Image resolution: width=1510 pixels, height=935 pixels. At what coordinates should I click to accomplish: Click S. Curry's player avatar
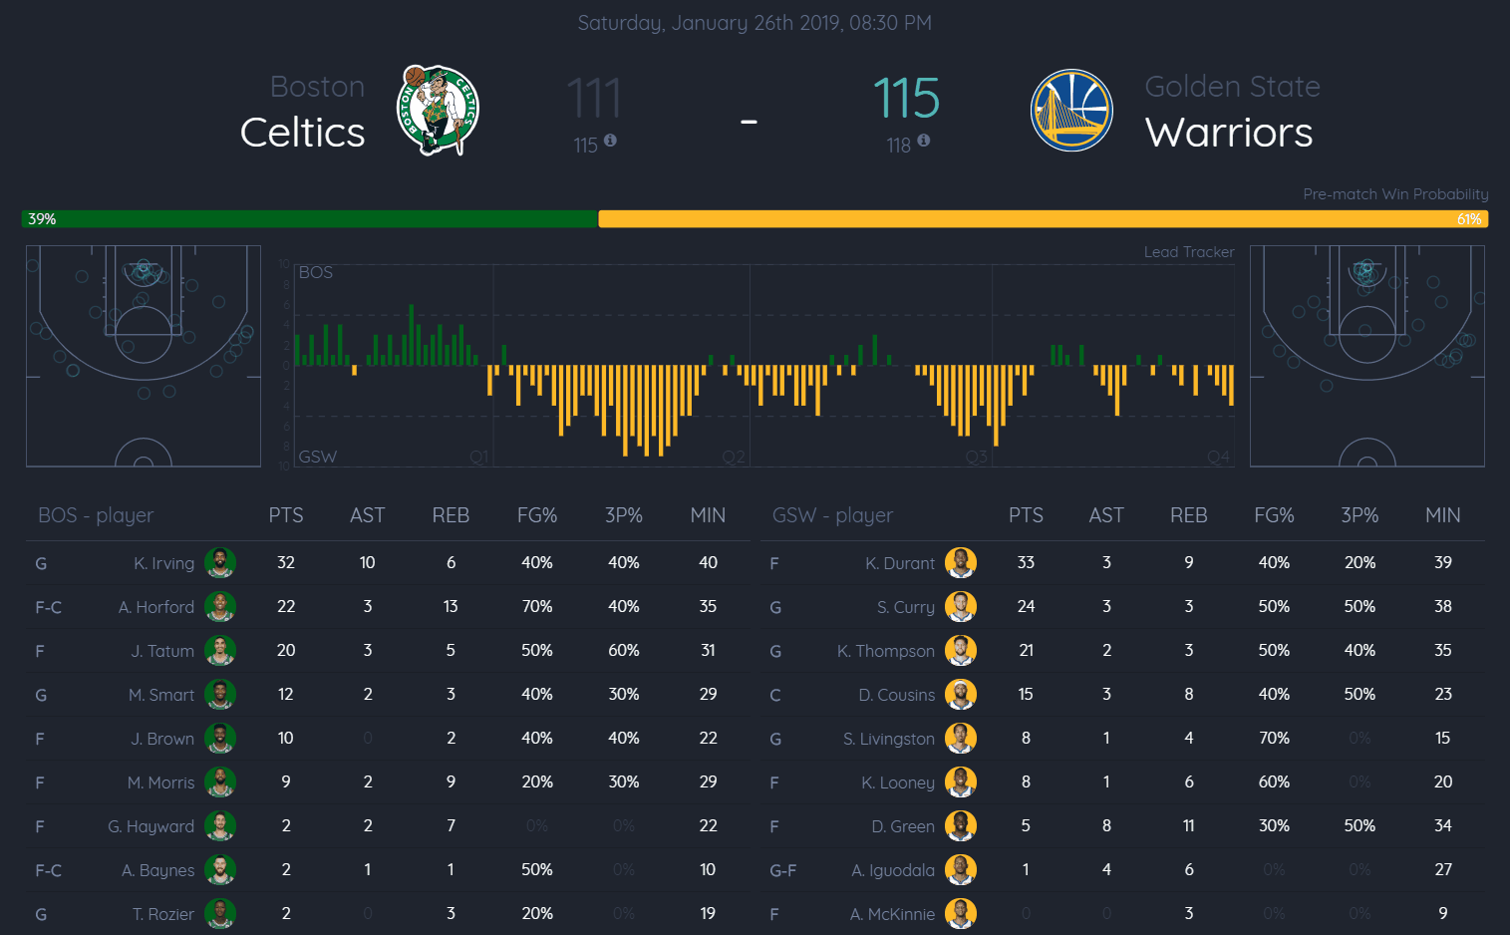click(x=960, y=607)
